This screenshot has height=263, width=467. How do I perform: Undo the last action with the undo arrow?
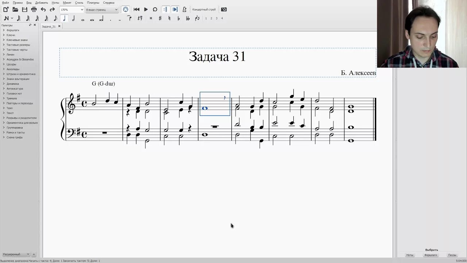click(43, 9)
